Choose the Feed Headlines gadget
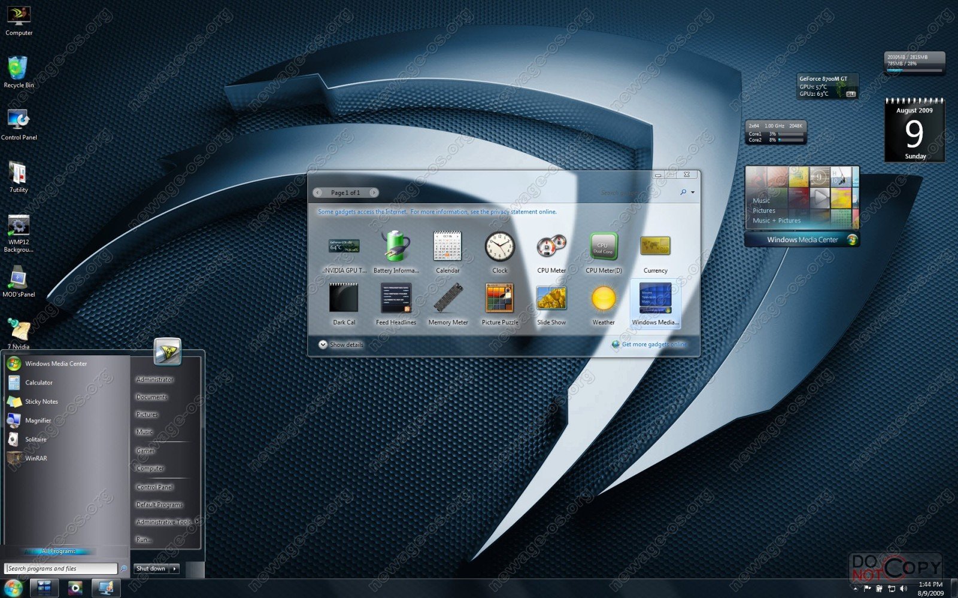Image resolution: width=958 pixels, height=598 pixels. pyautogui.click(x=396, y=304)
